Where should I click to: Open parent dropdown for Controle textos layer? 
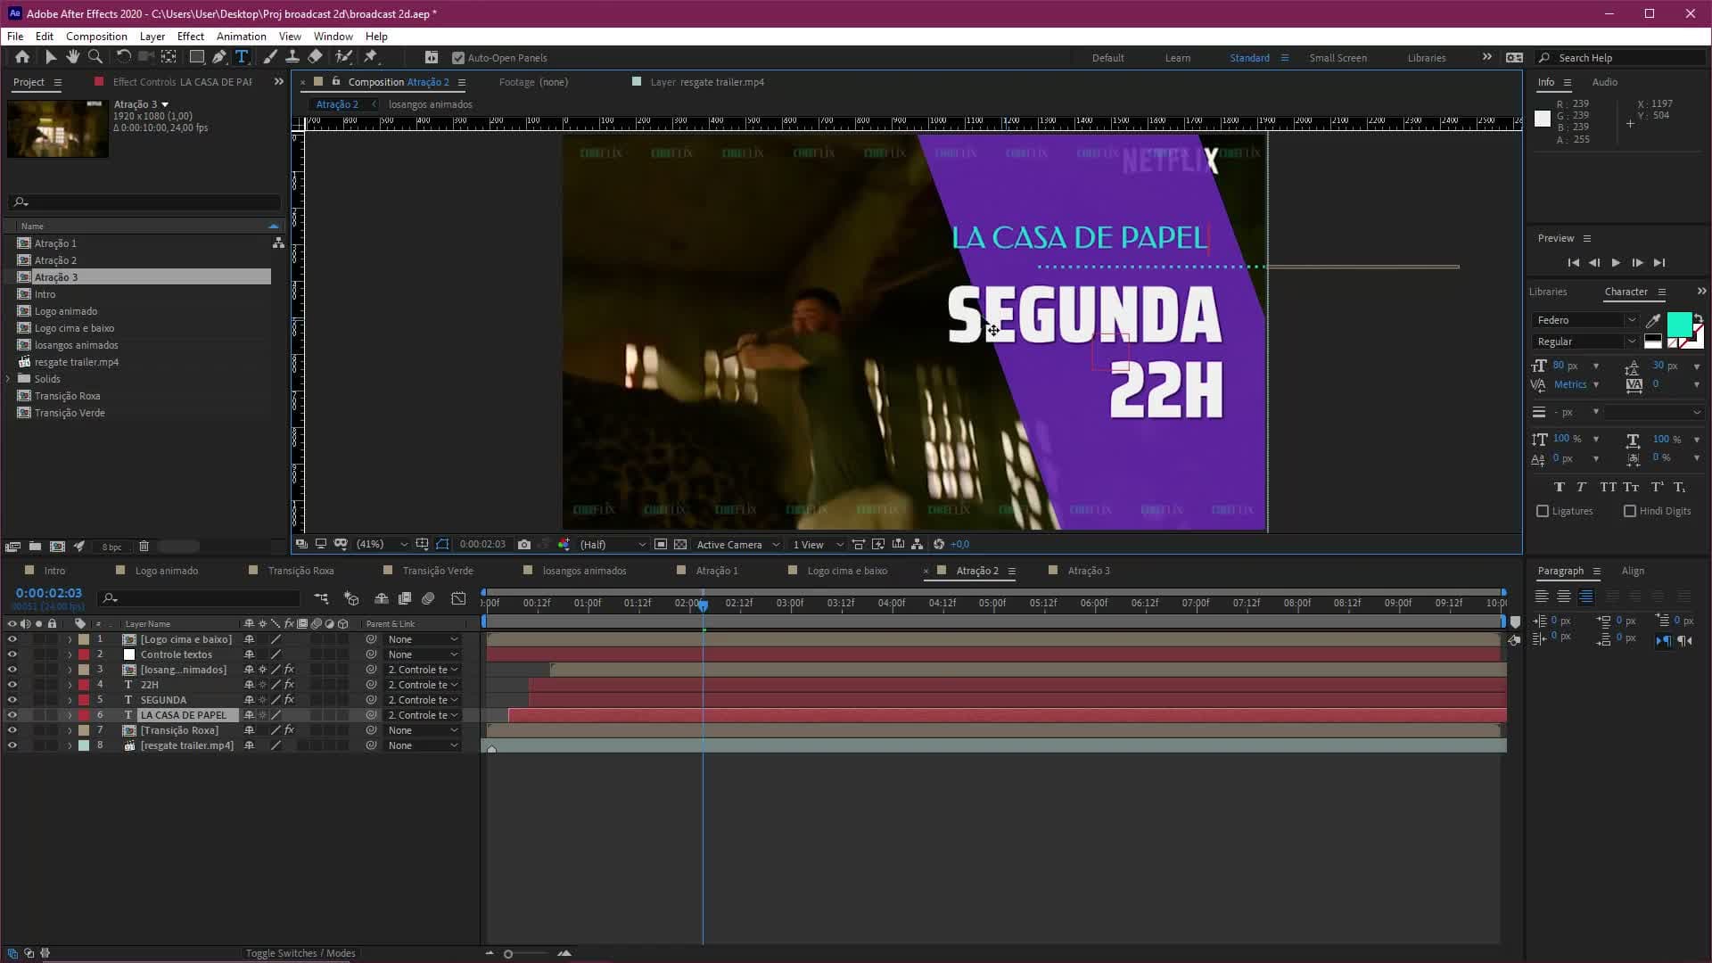pos(423,654)
